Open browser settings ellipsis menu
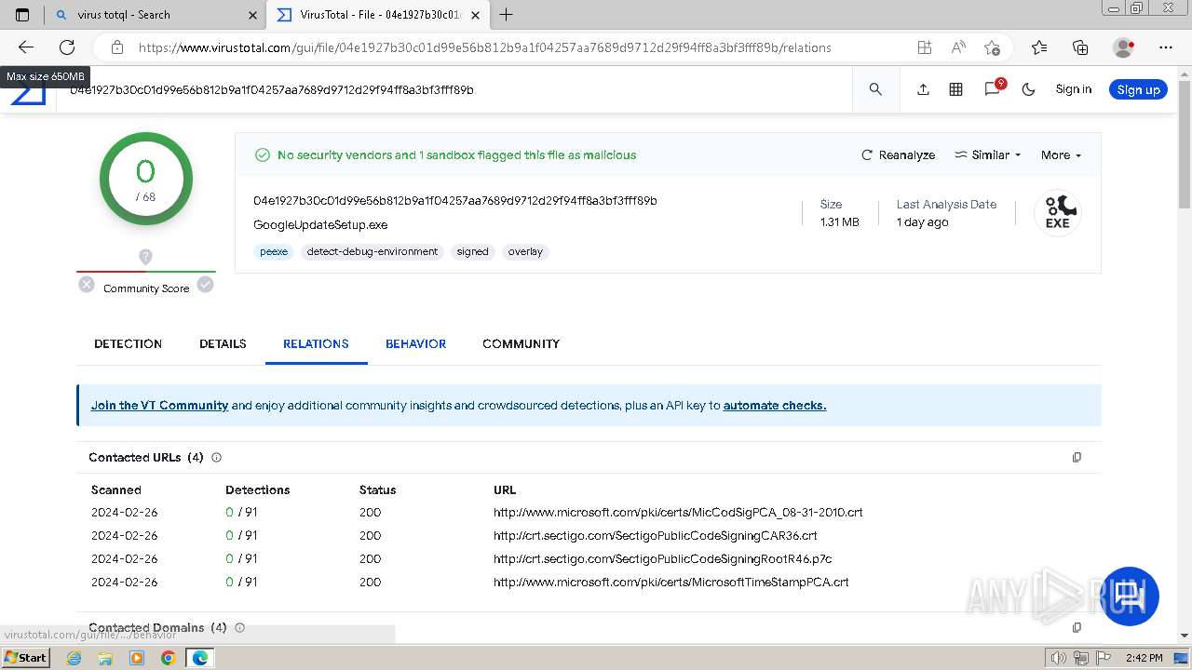 point(1166,47)
